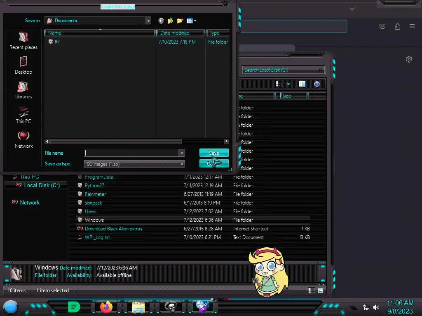Switch Explorer to large icons view in status bar
422x316 pixels.
(x=321, y=290)
